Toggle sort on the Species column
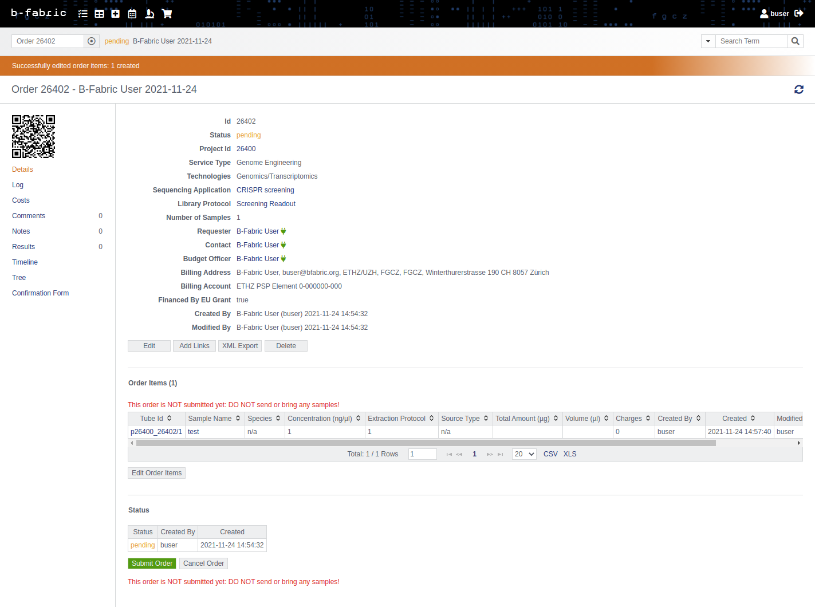815x607 pixels. click(278, 419)
